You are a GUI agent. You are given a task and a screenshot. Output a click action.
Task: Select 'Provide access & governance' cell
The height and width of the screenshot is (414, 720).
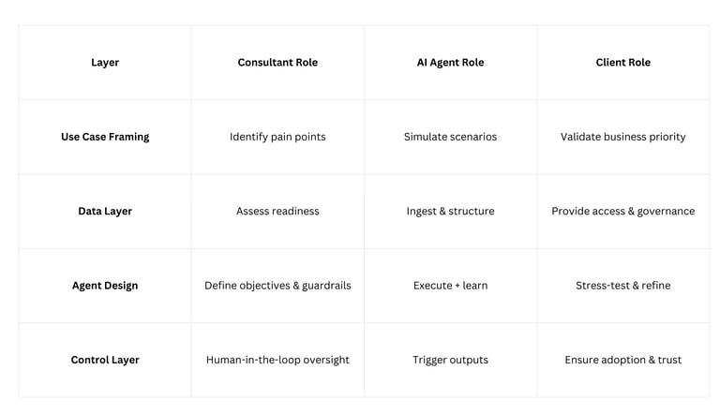[x=623, y=211]
